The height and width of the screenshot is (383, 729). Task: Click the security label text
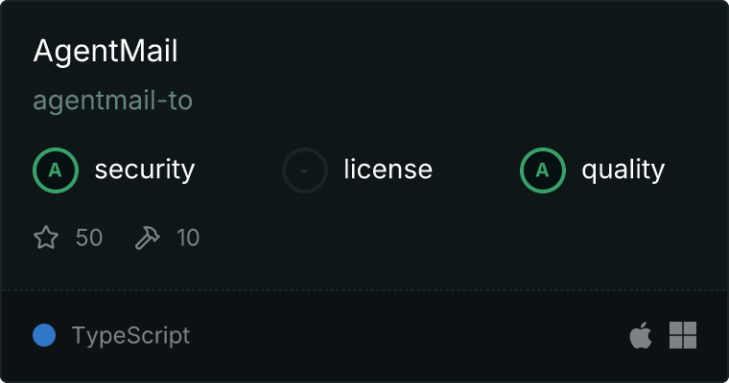coord(145,170)
